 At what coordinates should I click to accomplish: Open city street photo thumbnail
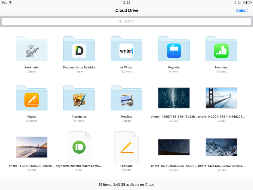[x=174, y=98]
